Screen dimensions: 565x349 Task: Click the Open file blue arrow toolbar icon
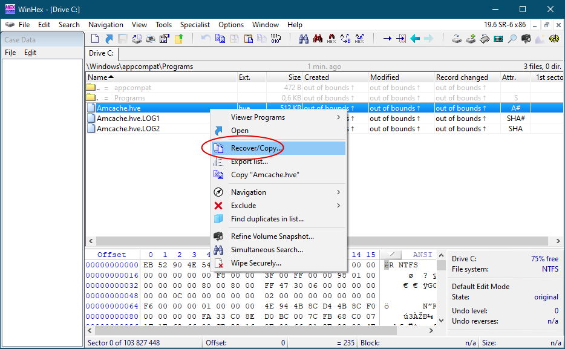pyautogui.click(x=109, y=39)
